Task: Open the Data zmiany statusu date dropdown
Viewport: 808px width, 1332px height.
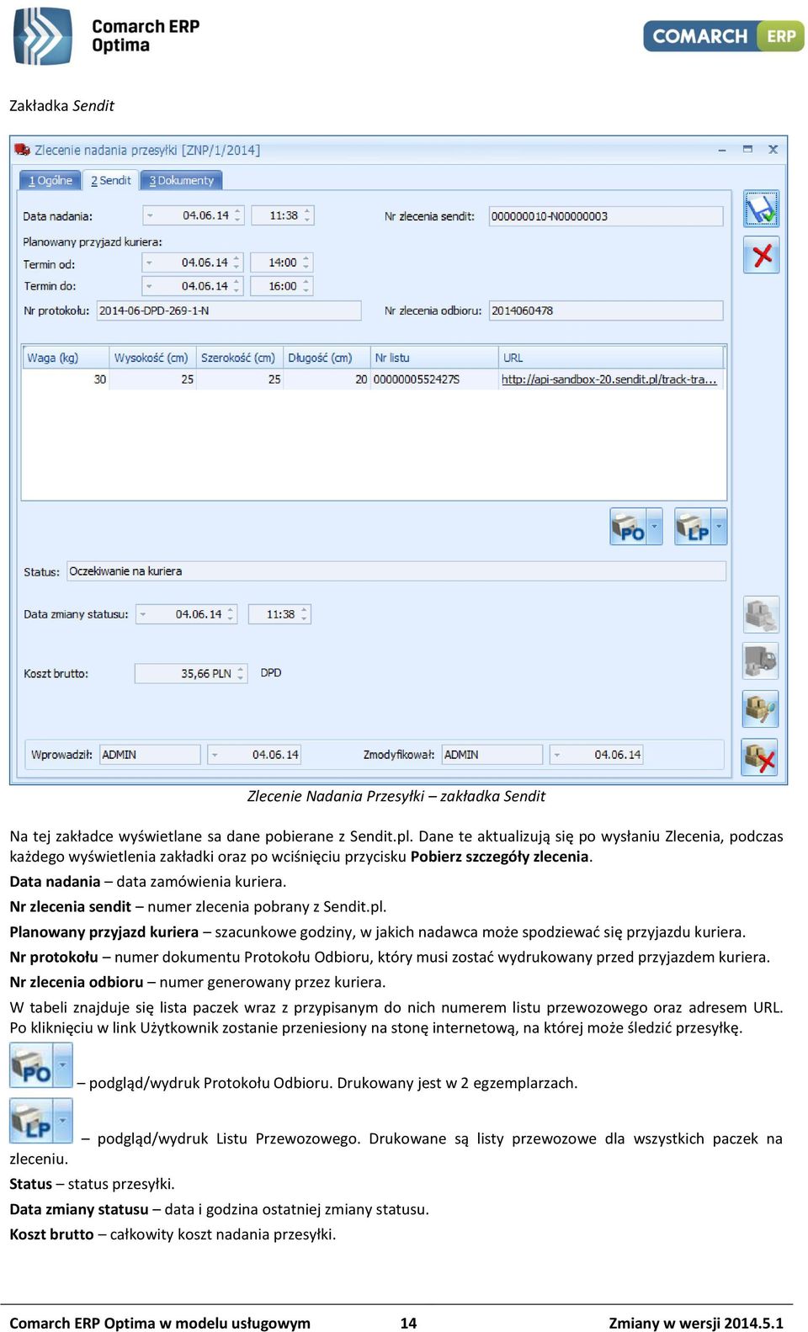Action: coord(143,614)
